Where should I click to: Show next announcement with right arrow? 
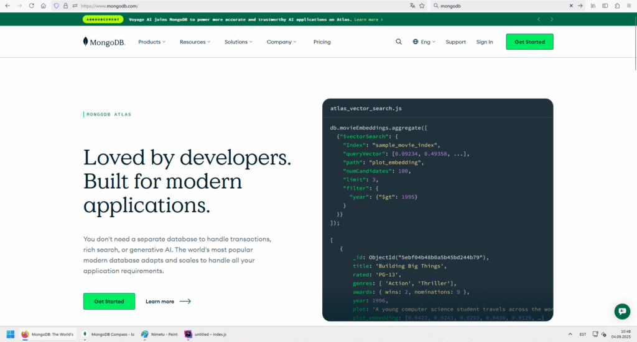click(x=552, y=19)
